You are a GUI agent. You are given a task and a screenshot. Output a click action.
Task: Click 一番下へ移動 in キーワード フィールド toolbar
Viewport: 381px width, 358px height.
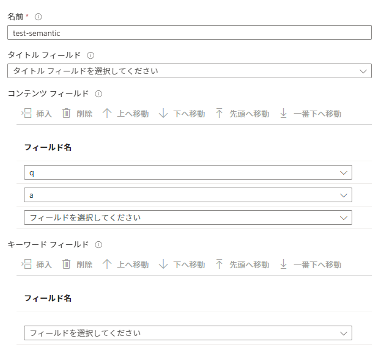tap(311, 265)
